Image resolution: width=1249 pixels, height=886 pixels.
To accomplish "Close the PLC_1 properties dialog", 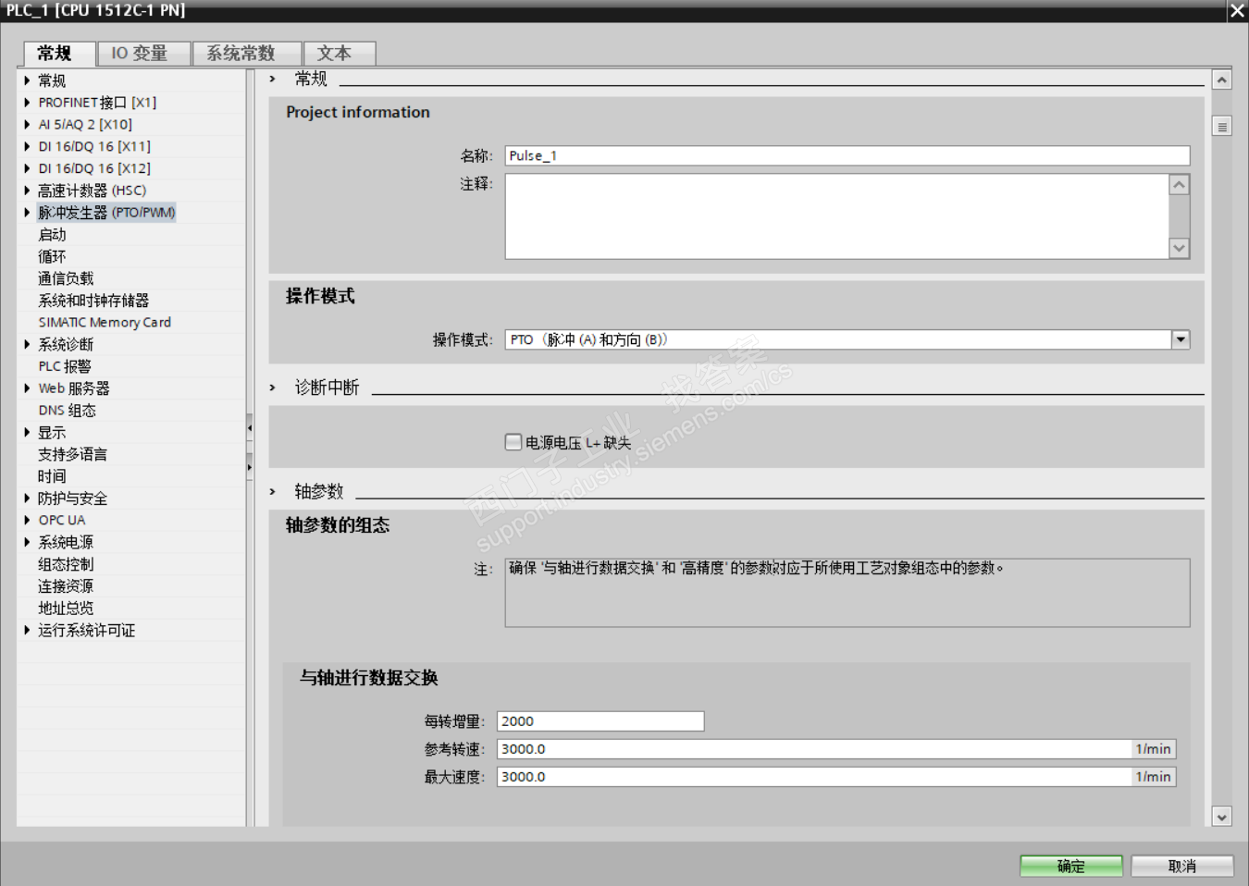I will pos(1237,11).
